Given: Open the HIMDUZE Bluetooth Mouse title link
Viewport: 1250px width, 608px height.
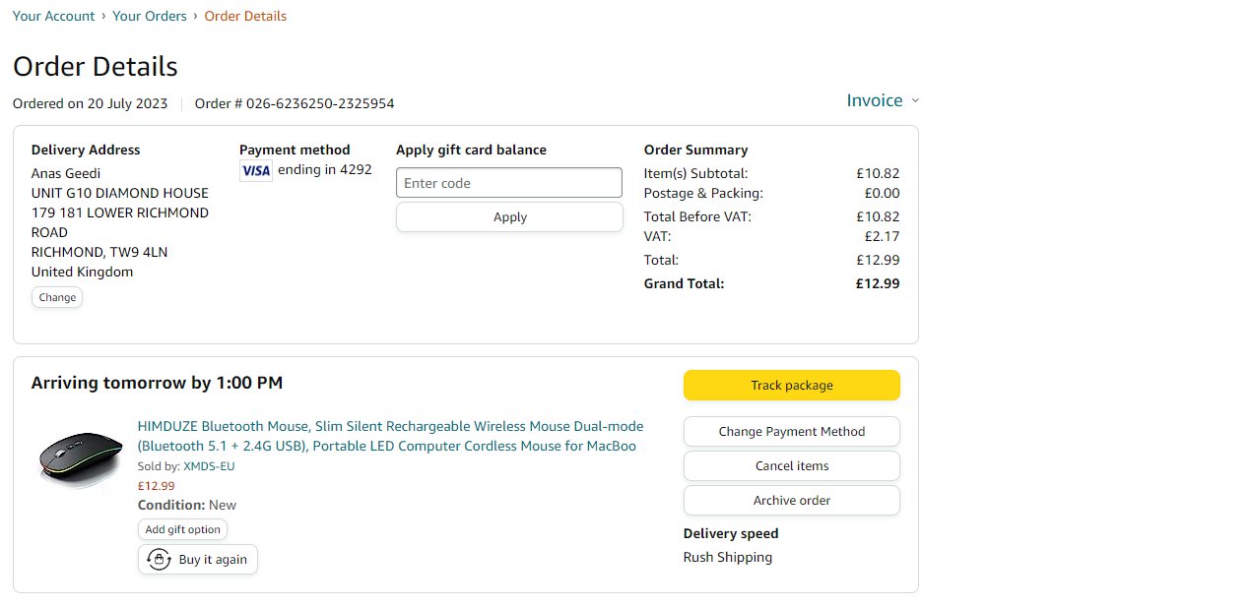Looking at the screenshot, I should [390, 436].
